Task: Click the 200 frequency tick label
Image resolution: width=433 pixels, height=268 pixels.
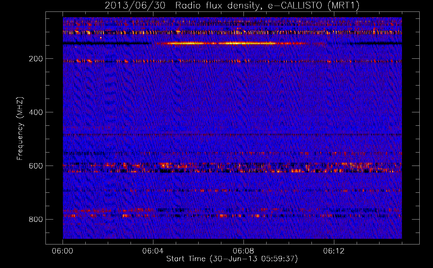Action: [x=36, y=59]
